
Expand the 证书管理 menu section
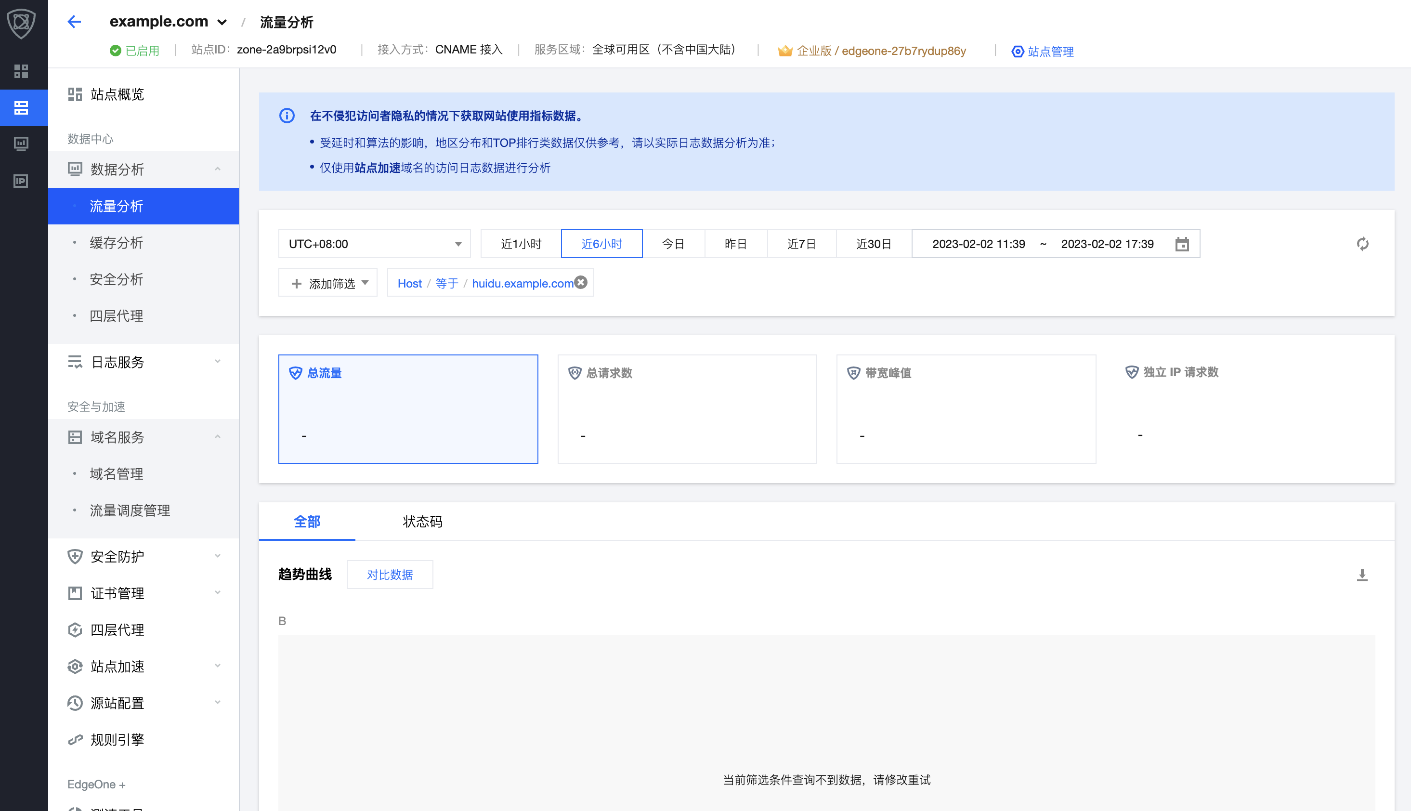[x=218, y=593]
